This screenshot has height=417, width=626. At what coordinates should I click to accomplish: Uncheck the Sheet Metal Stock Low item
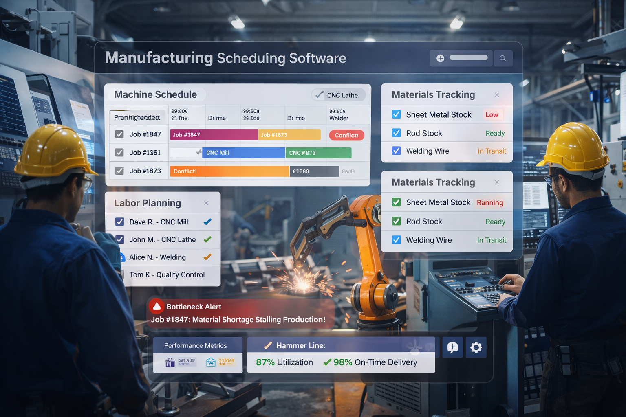(x=396, y=114)
